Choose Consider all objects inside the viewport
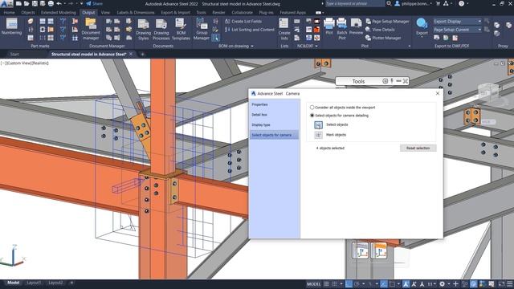Image resolution: width=514 pixels, height=289 pixels. click(312, 107)
